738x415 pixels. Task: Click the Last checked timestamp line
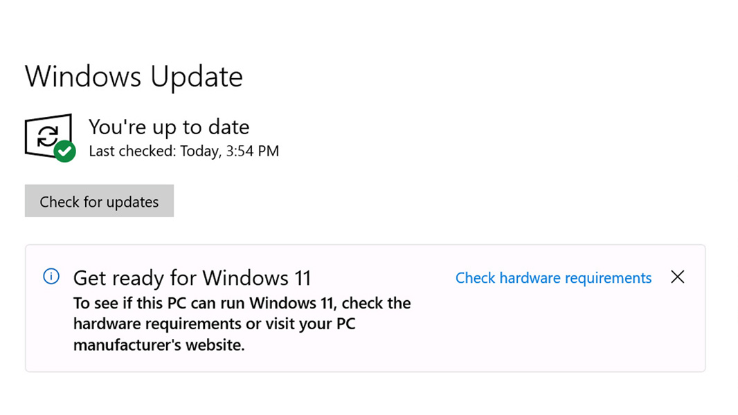click(x=183, y=151)
